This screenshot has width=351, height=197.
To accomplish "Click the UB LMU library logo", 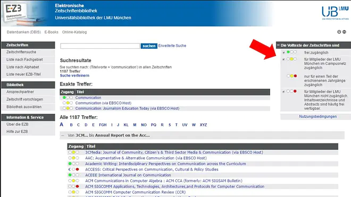I will (x=335, y=13).
